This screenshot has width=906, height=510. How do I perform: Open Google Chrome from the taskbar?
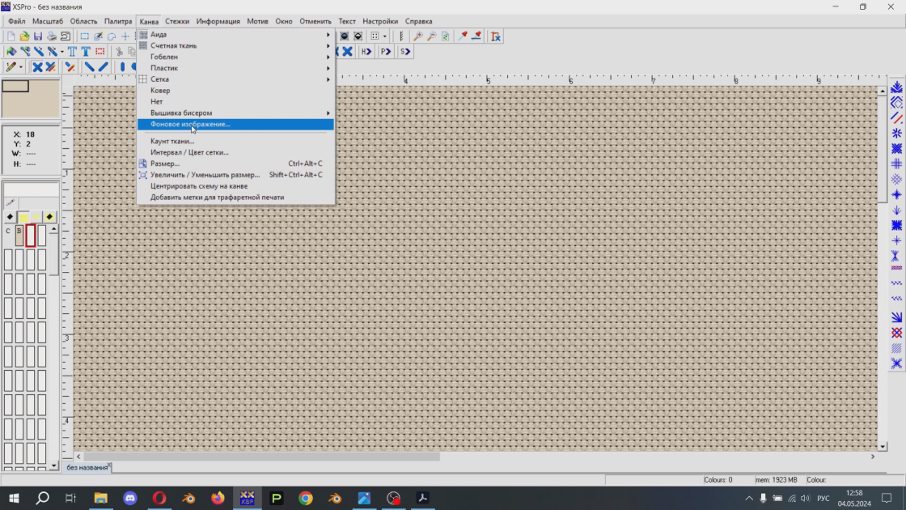(x=306, y=498)
